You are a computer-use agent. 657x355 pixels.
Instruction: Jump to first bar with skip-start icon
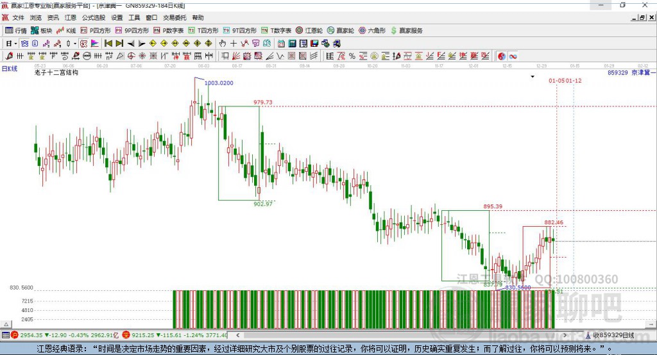tap(108, 44)
